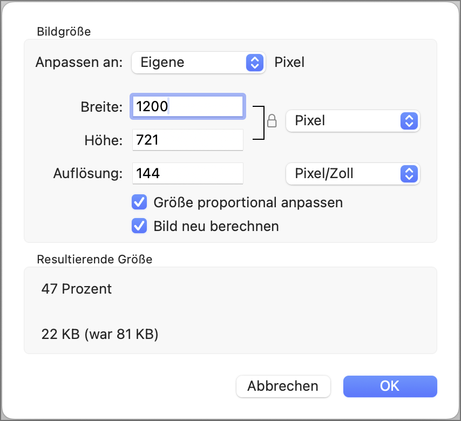Click the Abbrechen button
461x421 pixels.
(283, 386)
